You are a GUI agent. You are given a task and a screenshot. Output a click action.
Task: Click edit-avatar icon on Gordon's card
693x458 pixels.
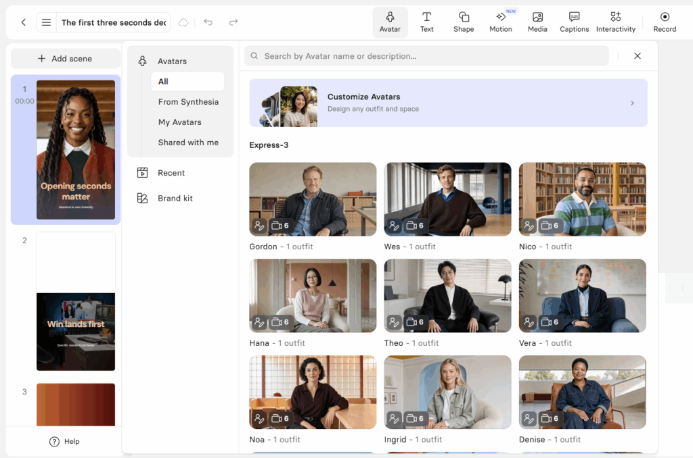[x=259, y=226]
